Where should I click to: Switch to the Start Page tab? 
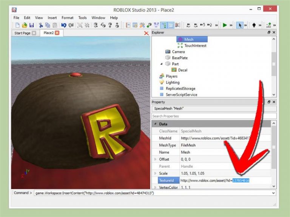click(x=22, y=33)
